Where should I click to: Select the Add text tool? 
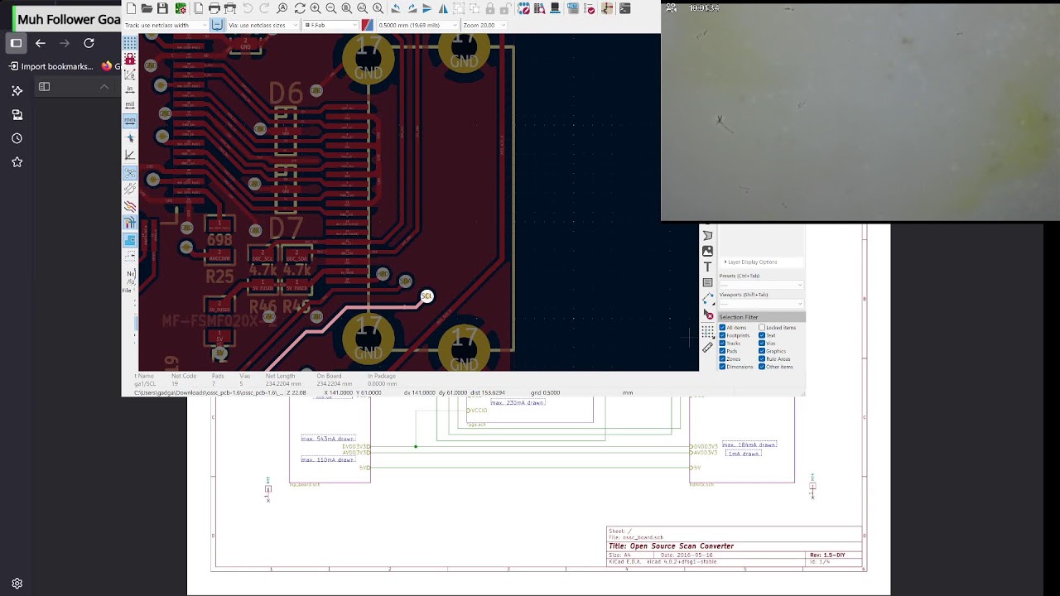(x=707, y=267)
